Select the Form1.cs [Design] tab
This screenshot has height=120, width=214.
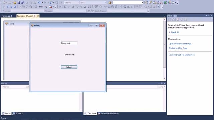coord(25,16)
